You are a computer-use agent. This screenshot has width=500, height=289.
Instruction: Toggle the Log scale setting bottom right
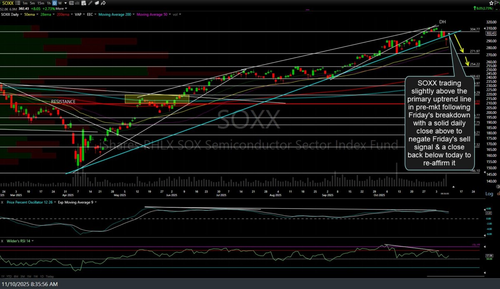(489, 194)
